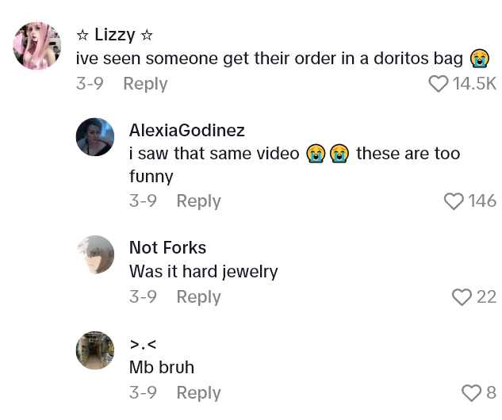This screenshot has height=420, width=502.
Task: Like AlexiaGodinez's reply with the heart
Action: [x=454, y=201]
